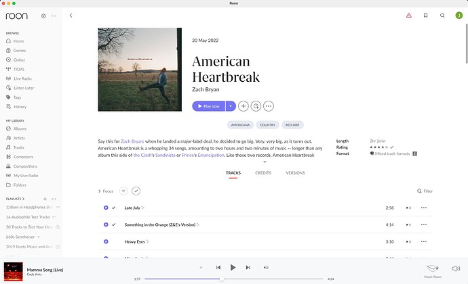
Task: Expand the album review with chevron
Action: click(265, 162)
